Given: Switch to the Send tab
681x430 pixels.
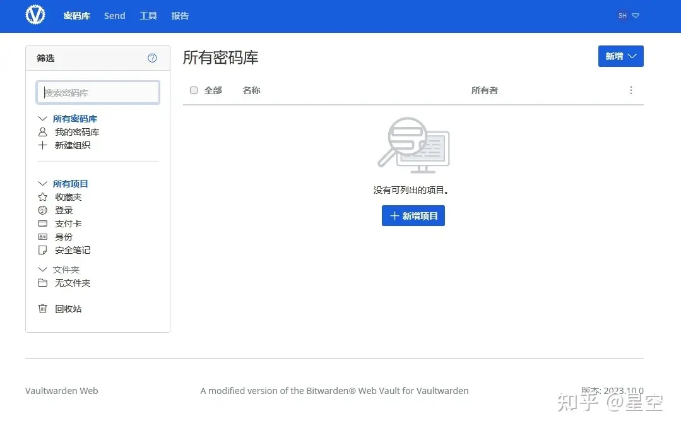Looking at the screenshot, I should coord(114,16).
